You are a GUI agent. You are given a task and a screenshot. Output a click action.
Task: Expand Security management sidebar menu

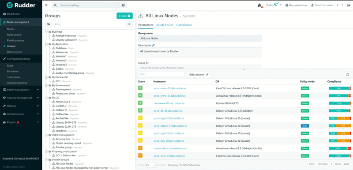(x=21, y=98)
